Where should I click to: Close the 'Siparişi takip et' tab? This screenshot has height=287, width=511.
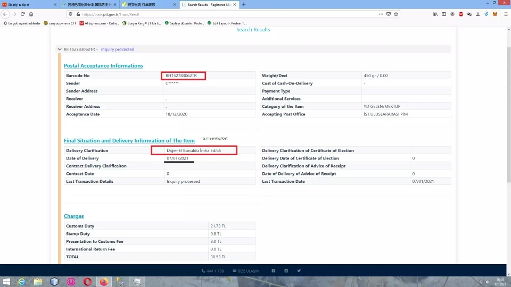[x=55, y=5]
